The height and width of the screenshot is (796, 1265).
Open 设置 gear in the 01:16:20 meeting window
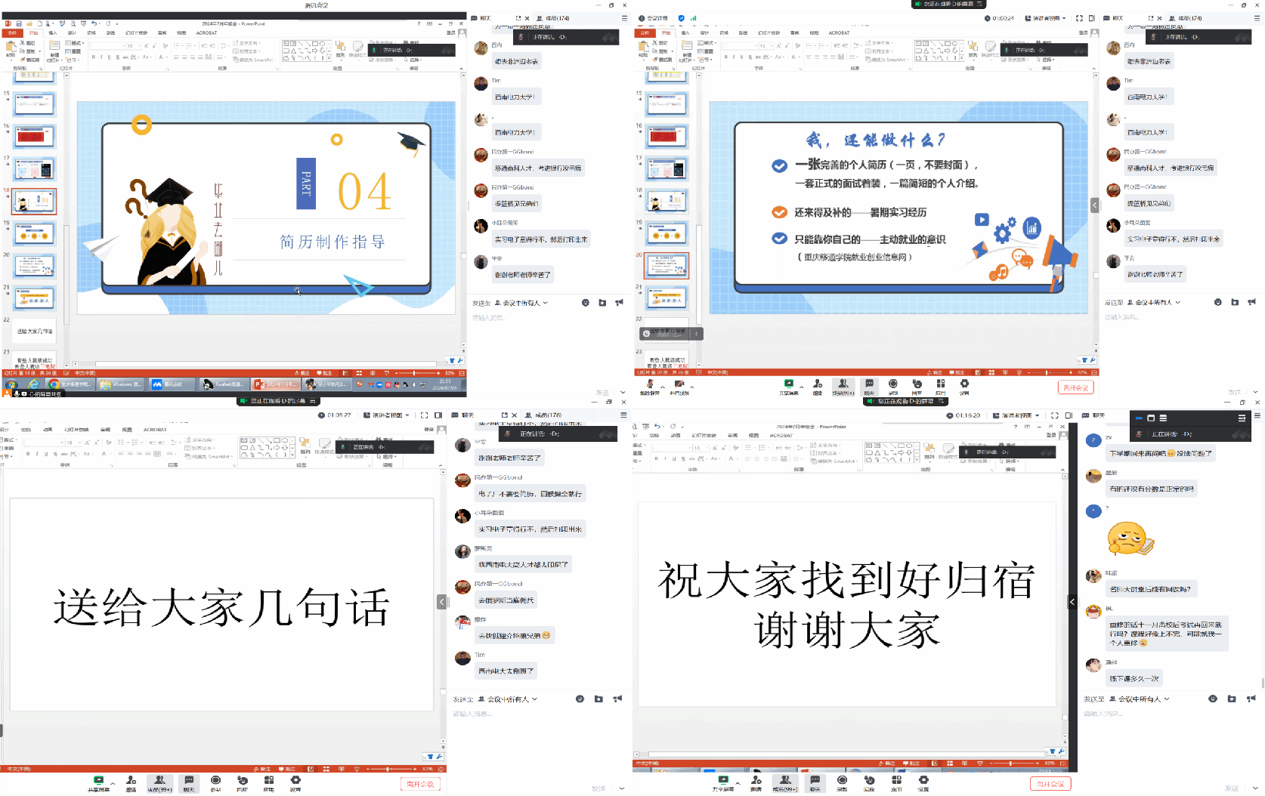(x=923, y=782)
